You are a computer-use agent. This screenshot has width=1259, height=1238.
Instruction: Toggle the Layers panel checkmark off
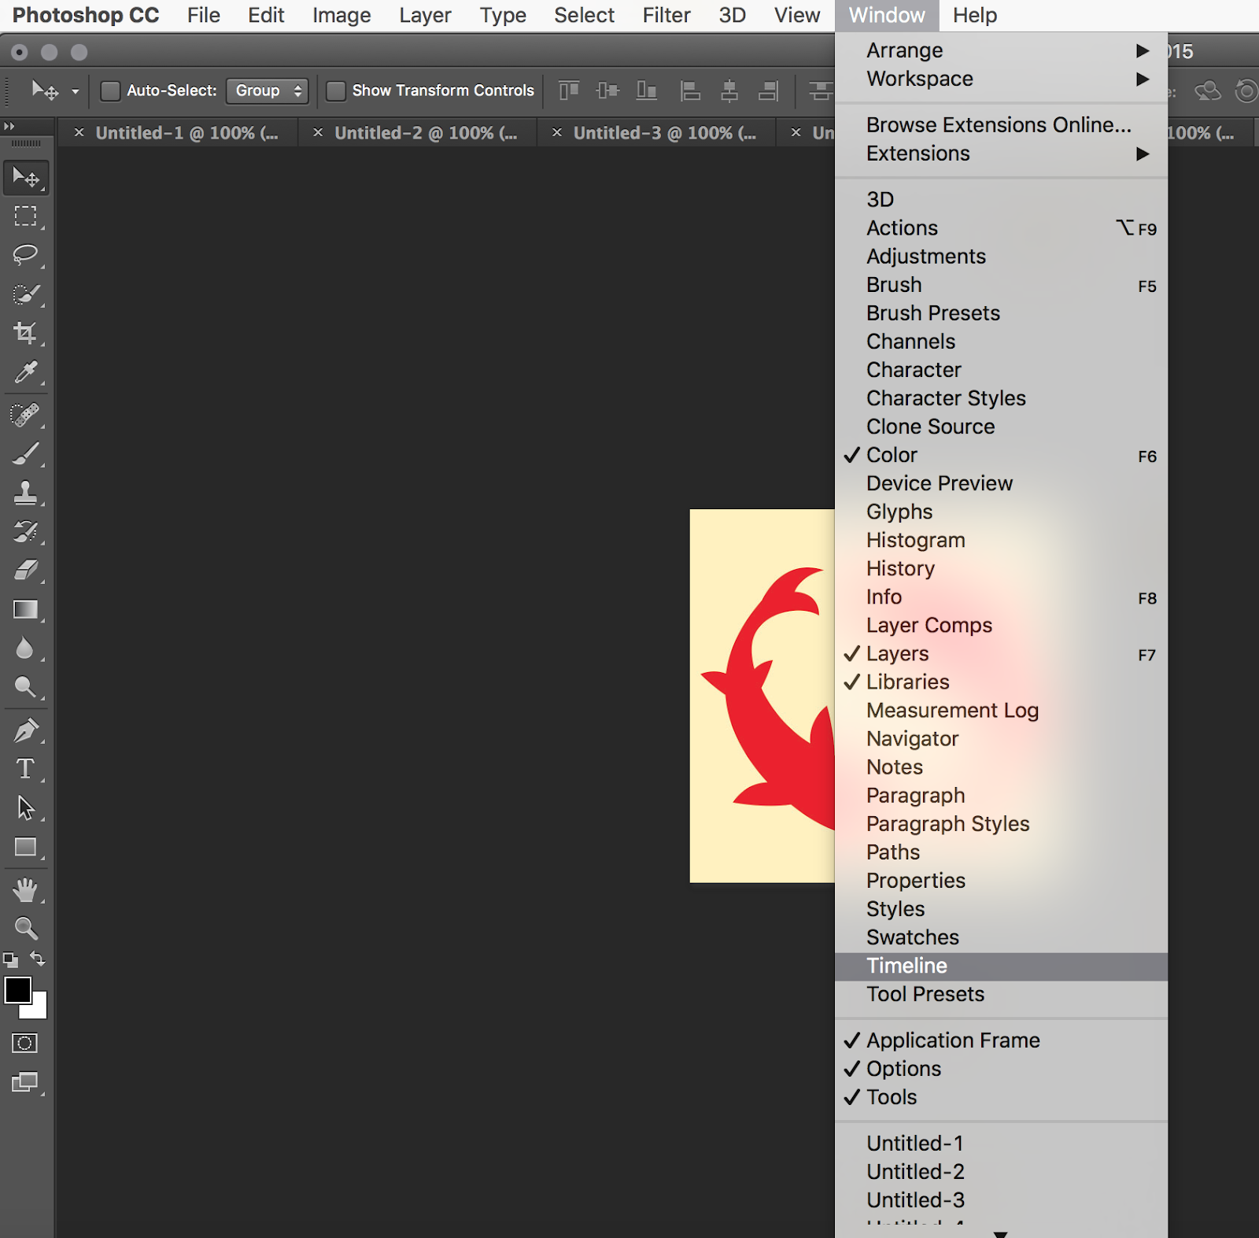853,653
